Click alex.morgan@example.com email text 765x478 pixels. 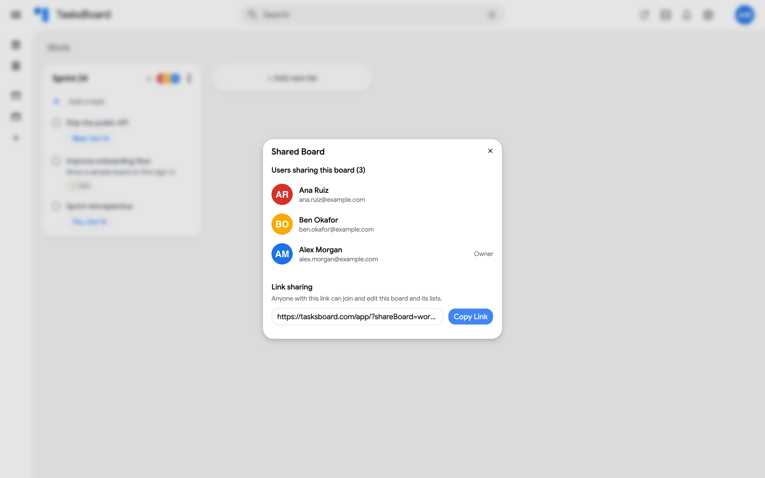pyautogui.click(x=339, y=259)
